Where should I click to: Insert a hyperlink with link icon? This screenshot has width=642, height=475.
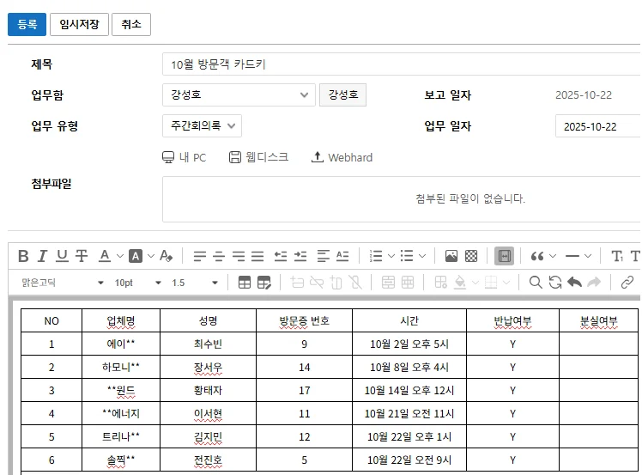click(627, 282)
